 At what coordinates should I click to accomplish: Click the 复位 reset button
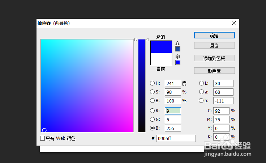coord(214,45)
